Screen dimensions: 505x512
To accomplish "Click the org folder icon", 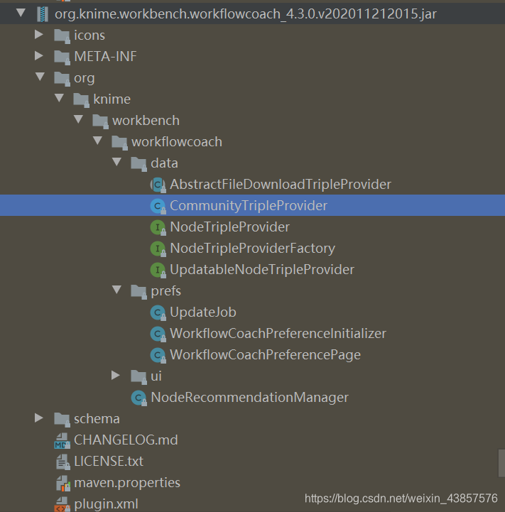I will (62, 78).
